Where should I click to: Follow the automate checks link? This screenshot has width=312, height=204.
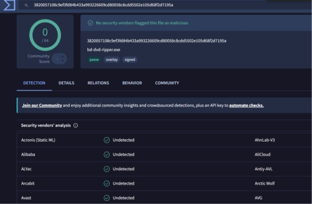246,105
